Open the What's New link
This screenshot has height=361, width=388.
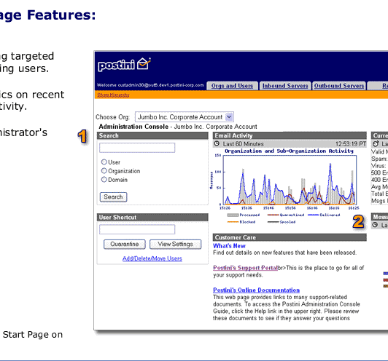pos(229,246)
